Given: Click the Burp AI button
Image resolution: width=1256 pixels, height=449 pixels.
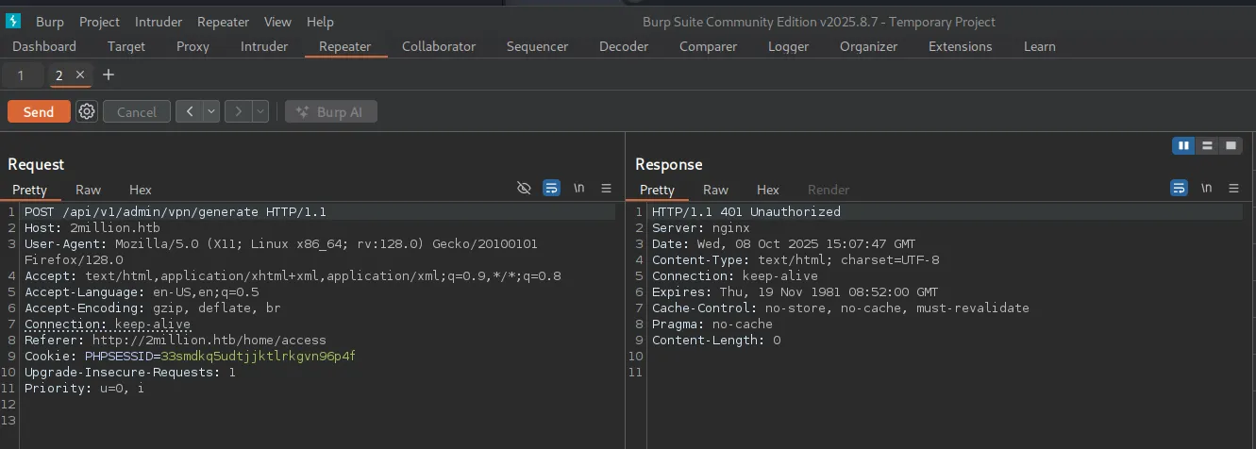Looking at the screenshot, I should [330, 111].
